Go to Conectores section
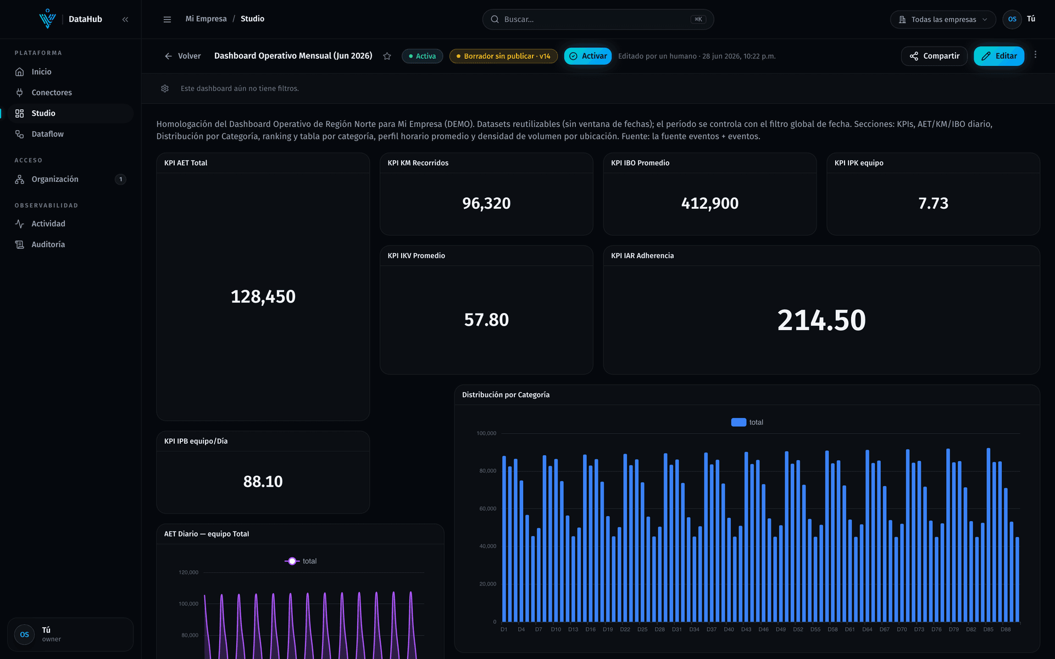The height and width of the screenshot is (659, 1055). click(x=70, y=92)
